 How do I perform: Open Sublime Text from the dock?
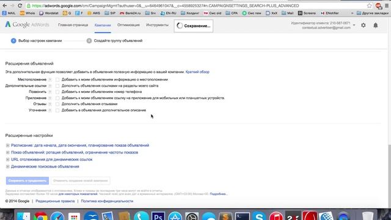[225, 216]
